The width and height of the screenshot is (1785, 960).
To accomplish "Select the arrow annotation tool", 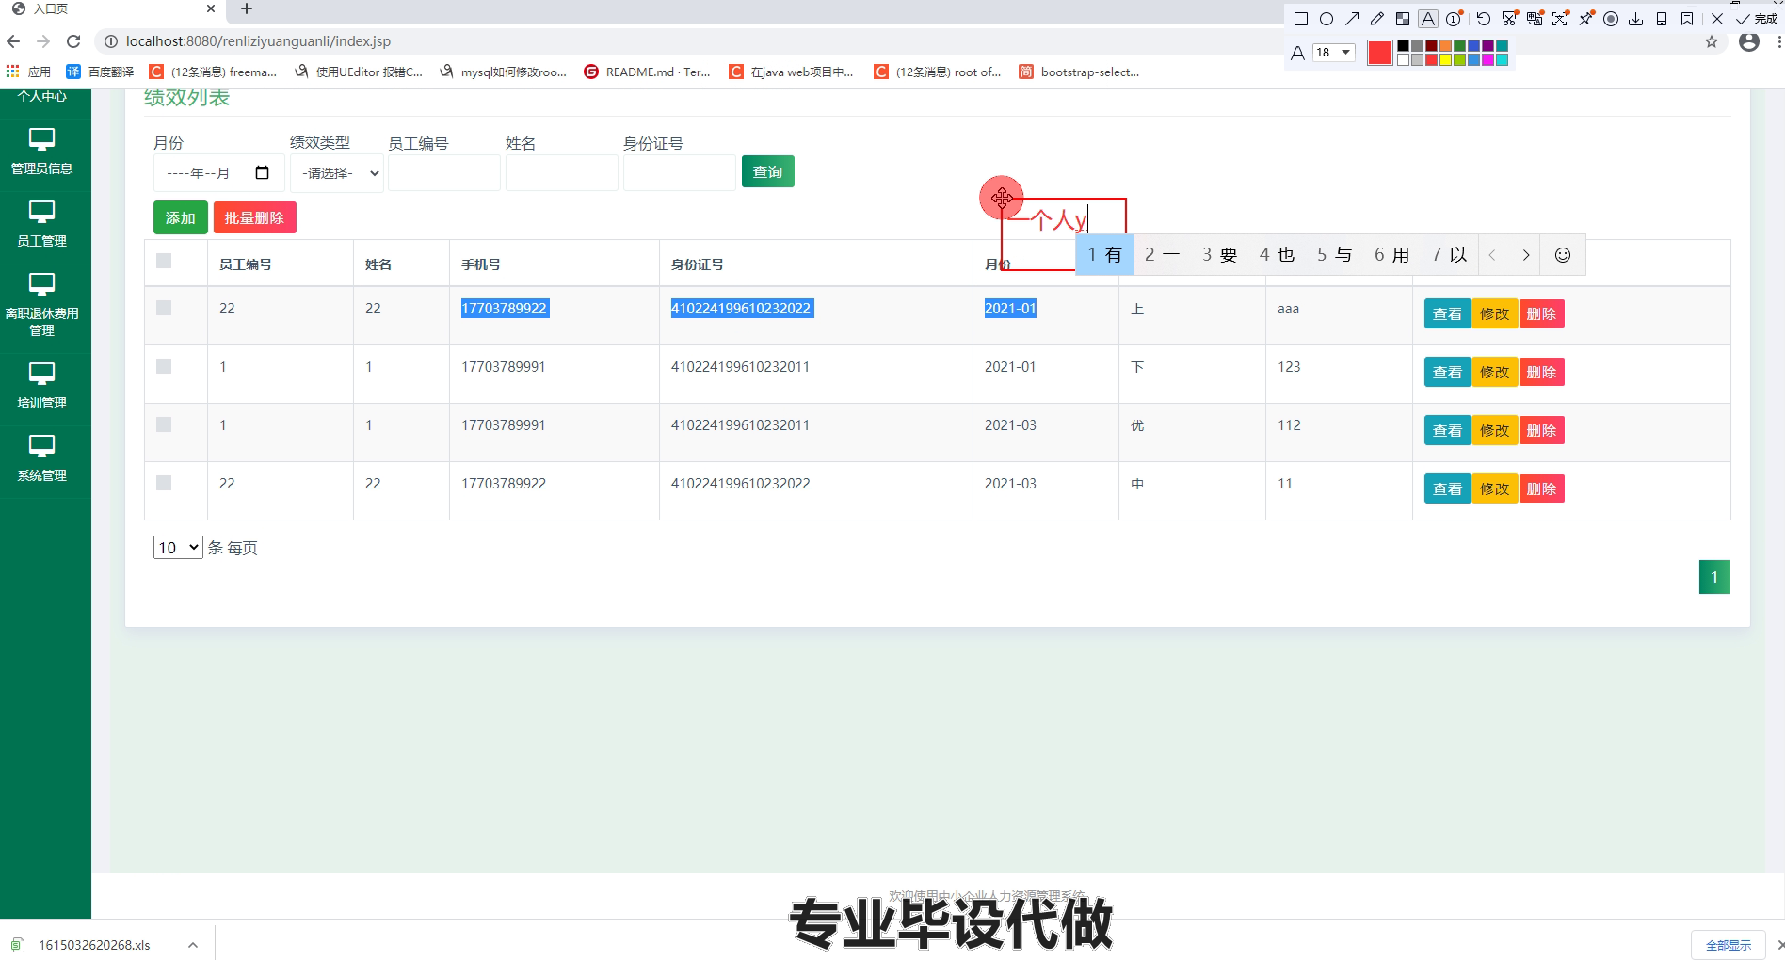I will coord(1352,19).
